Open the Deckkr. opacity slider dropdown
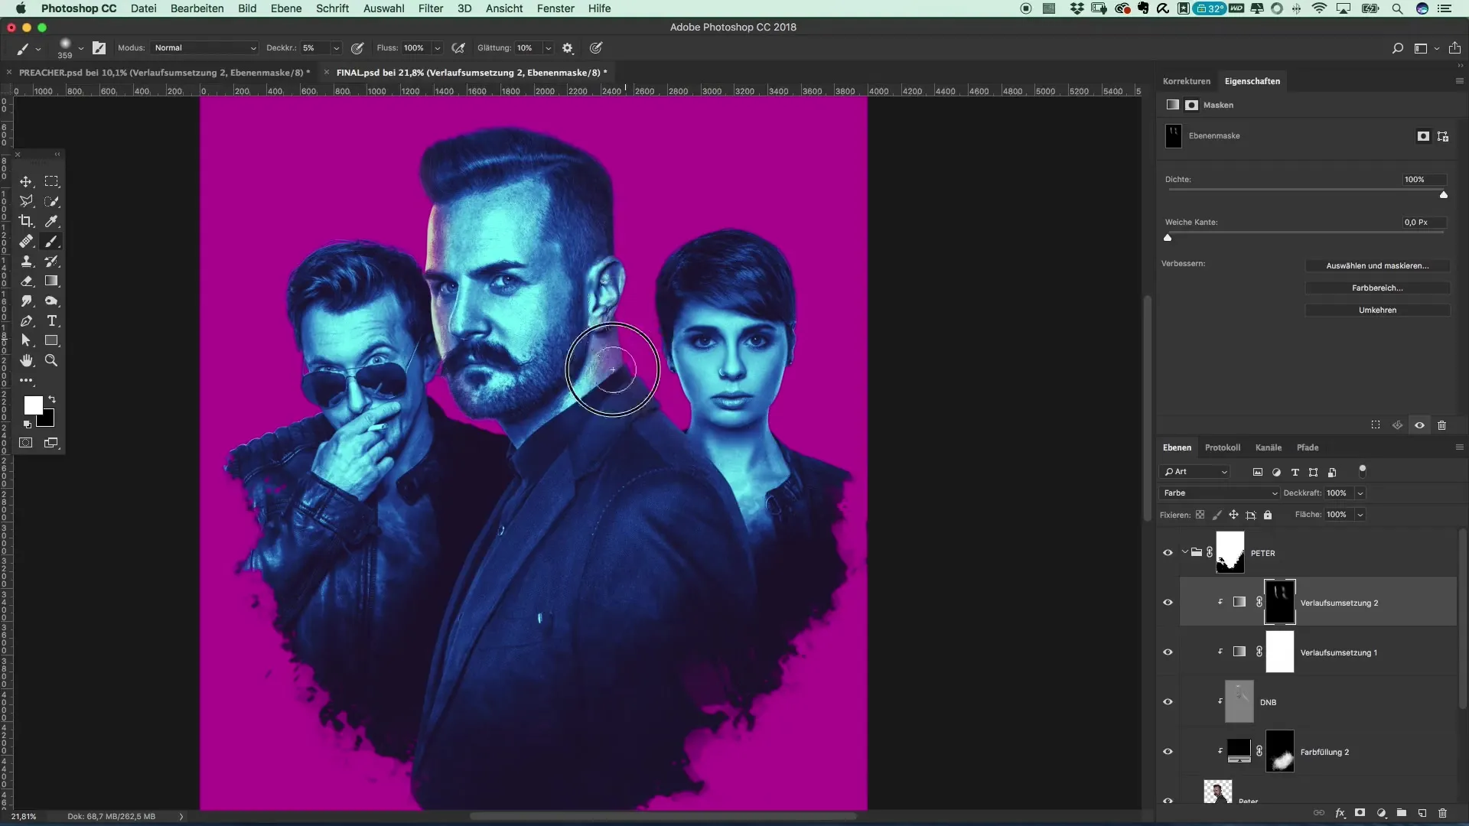Viewport: 1469px width, 826px height. coord(336,48)
